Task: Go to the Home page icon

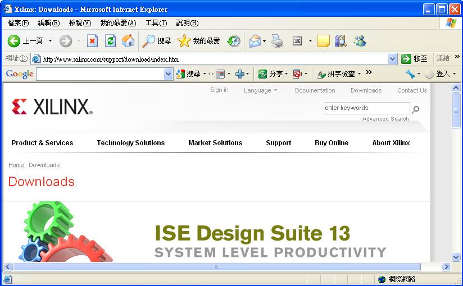Action: [128, 41]
